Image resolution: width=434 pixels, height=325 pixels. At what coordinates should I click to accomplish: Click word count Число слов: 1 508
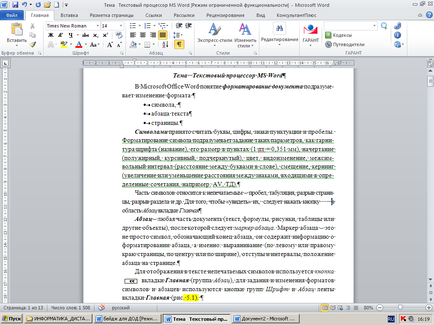point(71,308)
